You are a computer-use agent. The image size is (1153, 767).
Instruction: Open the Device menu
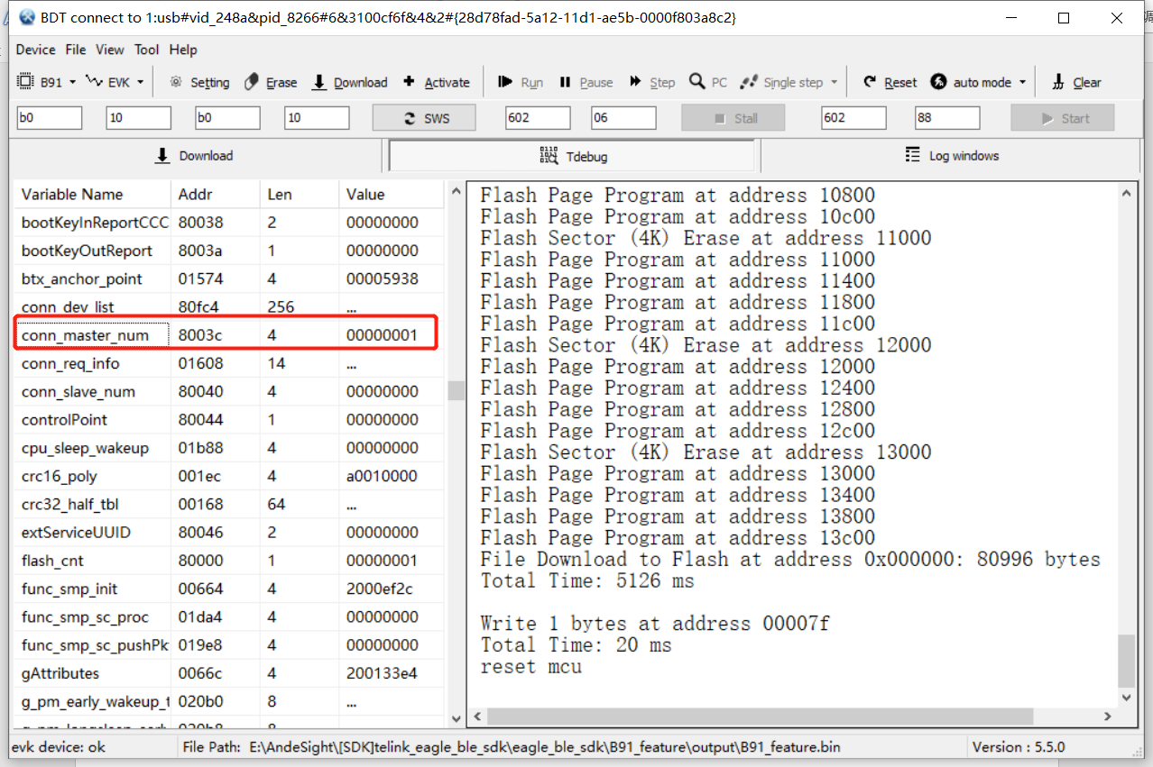point(35,50)
